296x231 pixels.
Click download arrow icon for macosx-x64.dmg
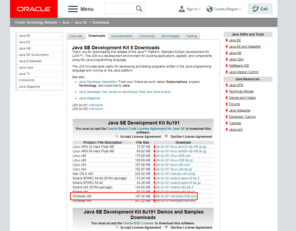[154, 174]
